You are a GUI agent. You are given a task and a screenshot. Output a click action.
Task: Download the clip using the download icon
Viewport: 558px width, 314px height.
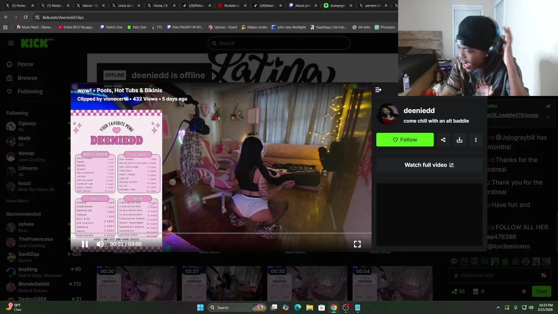point(459,140)
